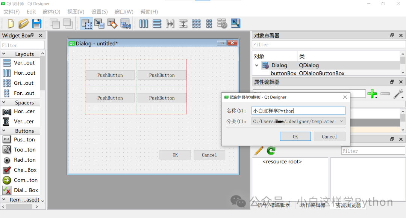This screenshot has width=406, height=218.
Task: Collapse the Item Views category
Action: tap(4, 199)
